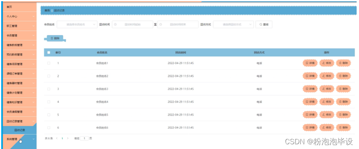This screenshot has height=149, width=359.
Task: Click 修改 for 会员姓名3
Action: (x=327, y=89)
